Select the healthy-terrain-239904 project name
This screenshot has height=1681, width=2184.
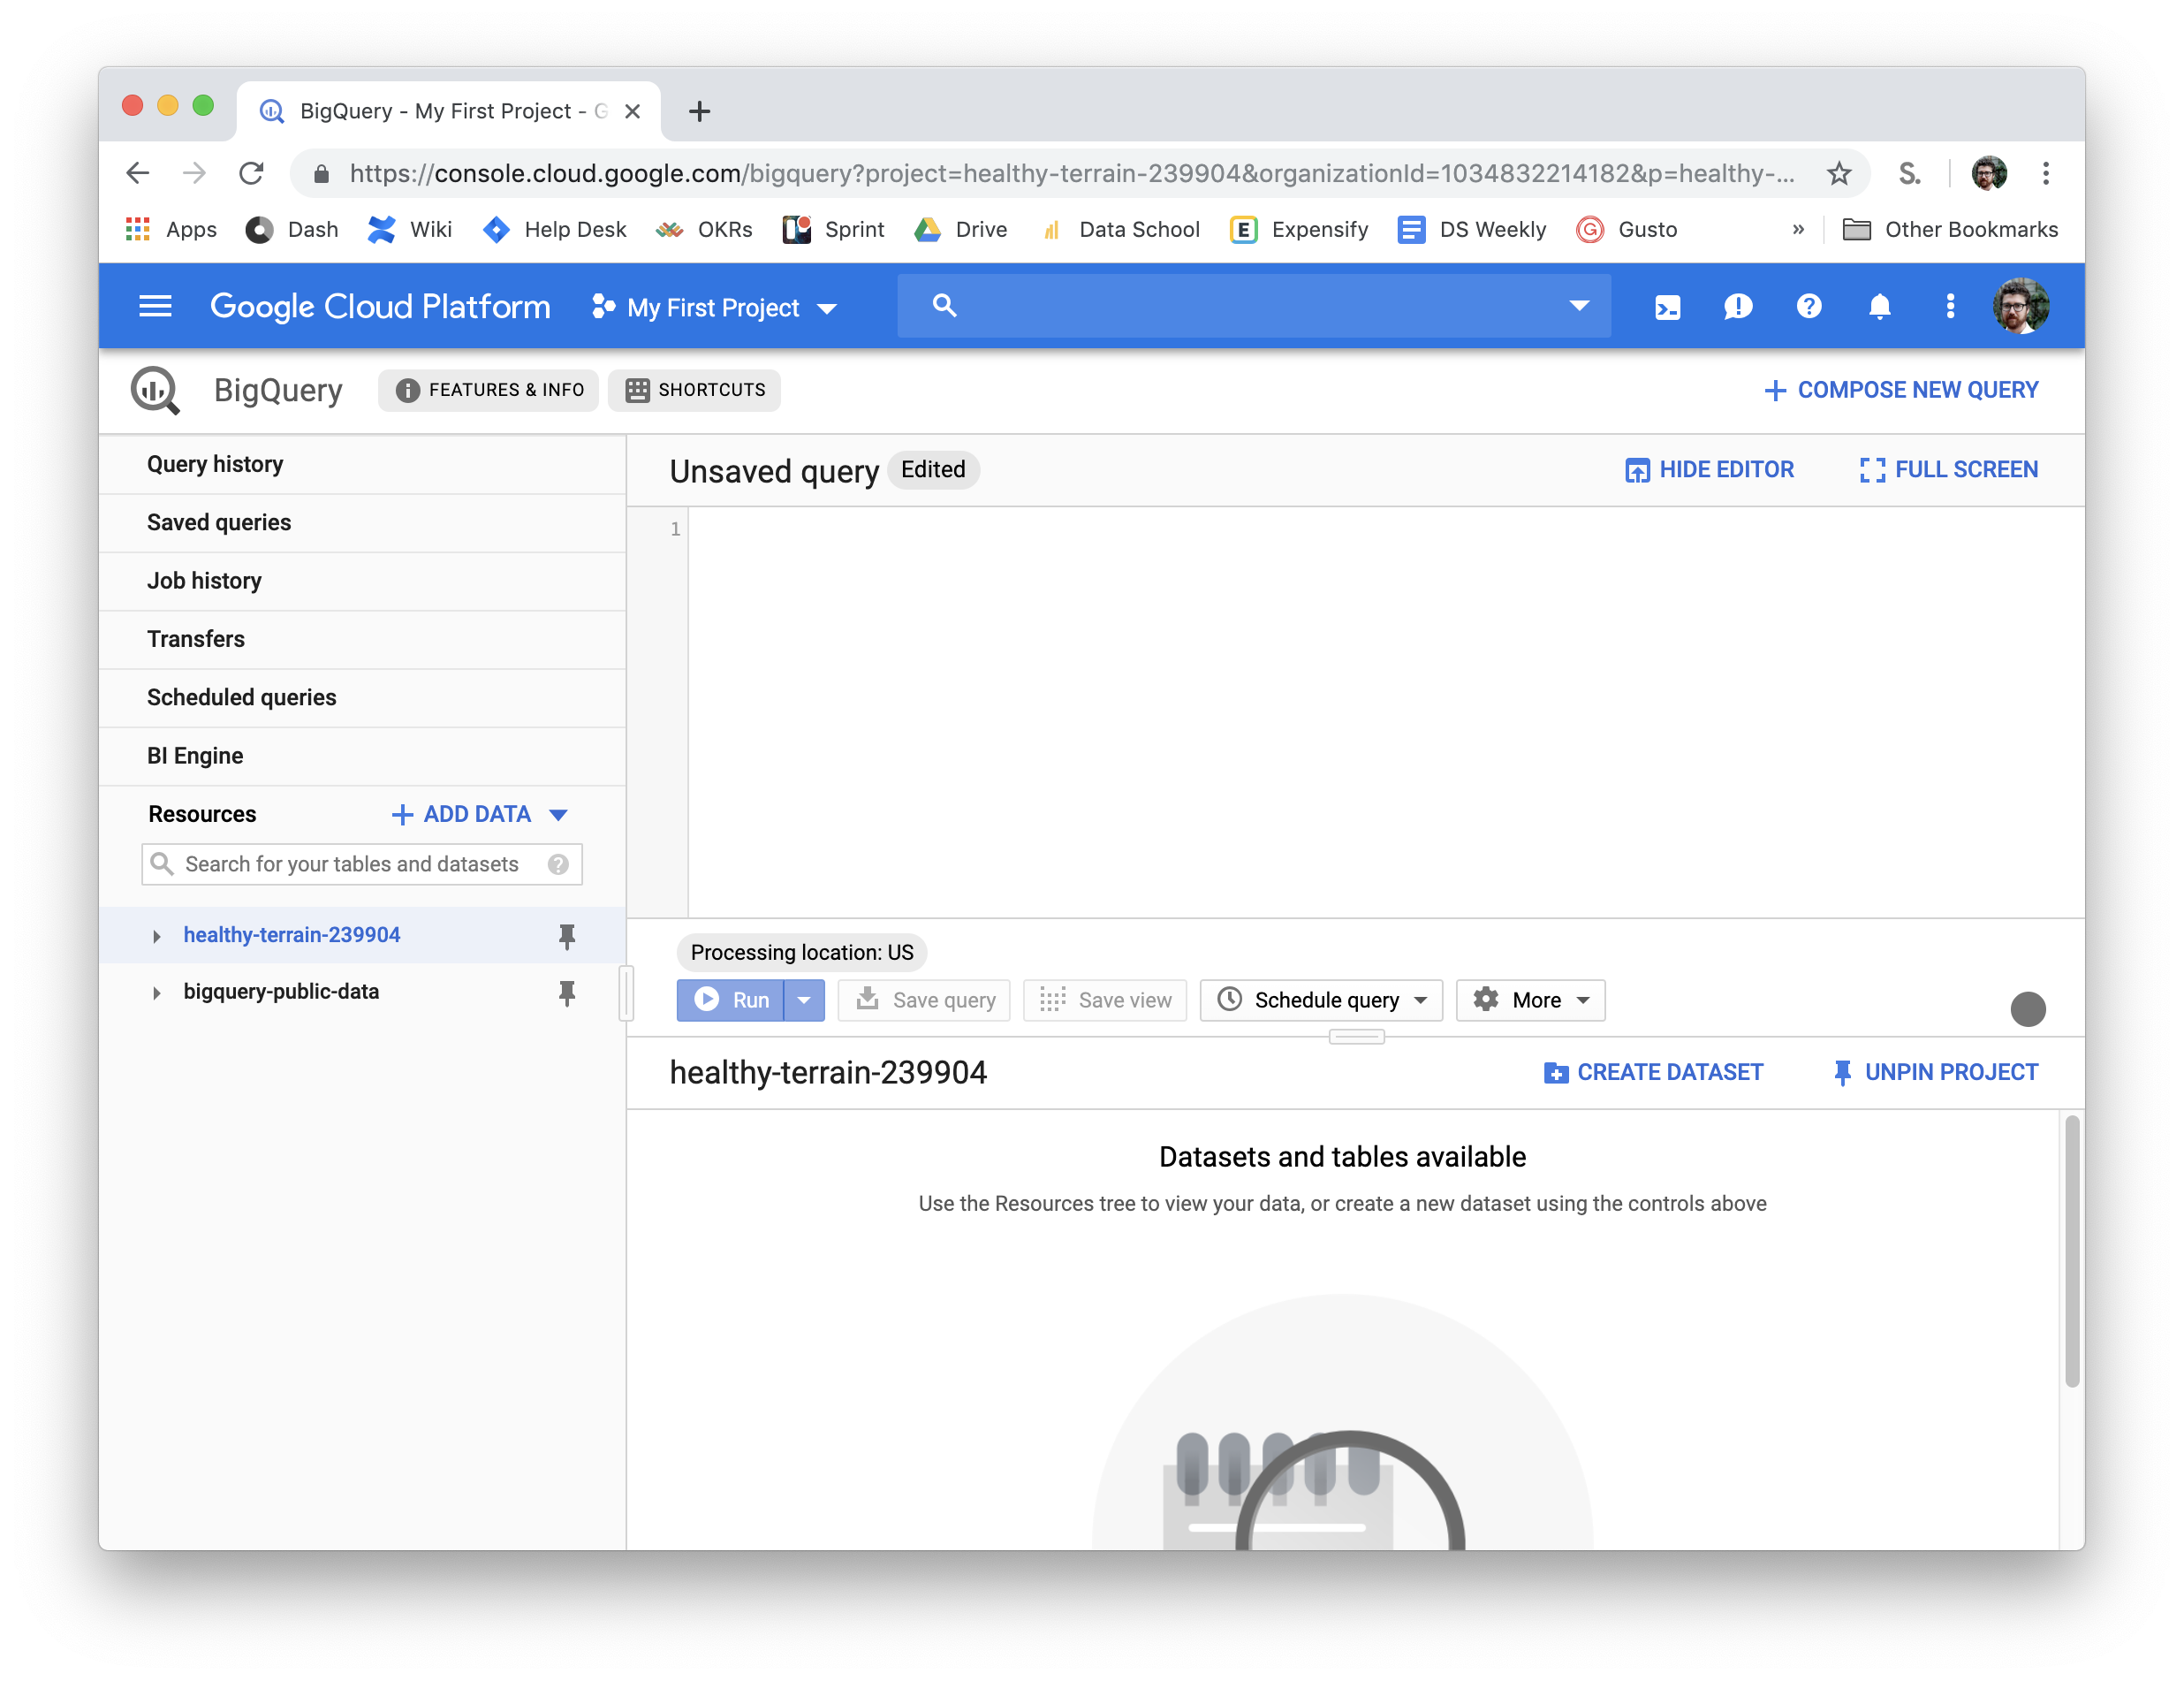pyautogui.click(x=292, y=936)
